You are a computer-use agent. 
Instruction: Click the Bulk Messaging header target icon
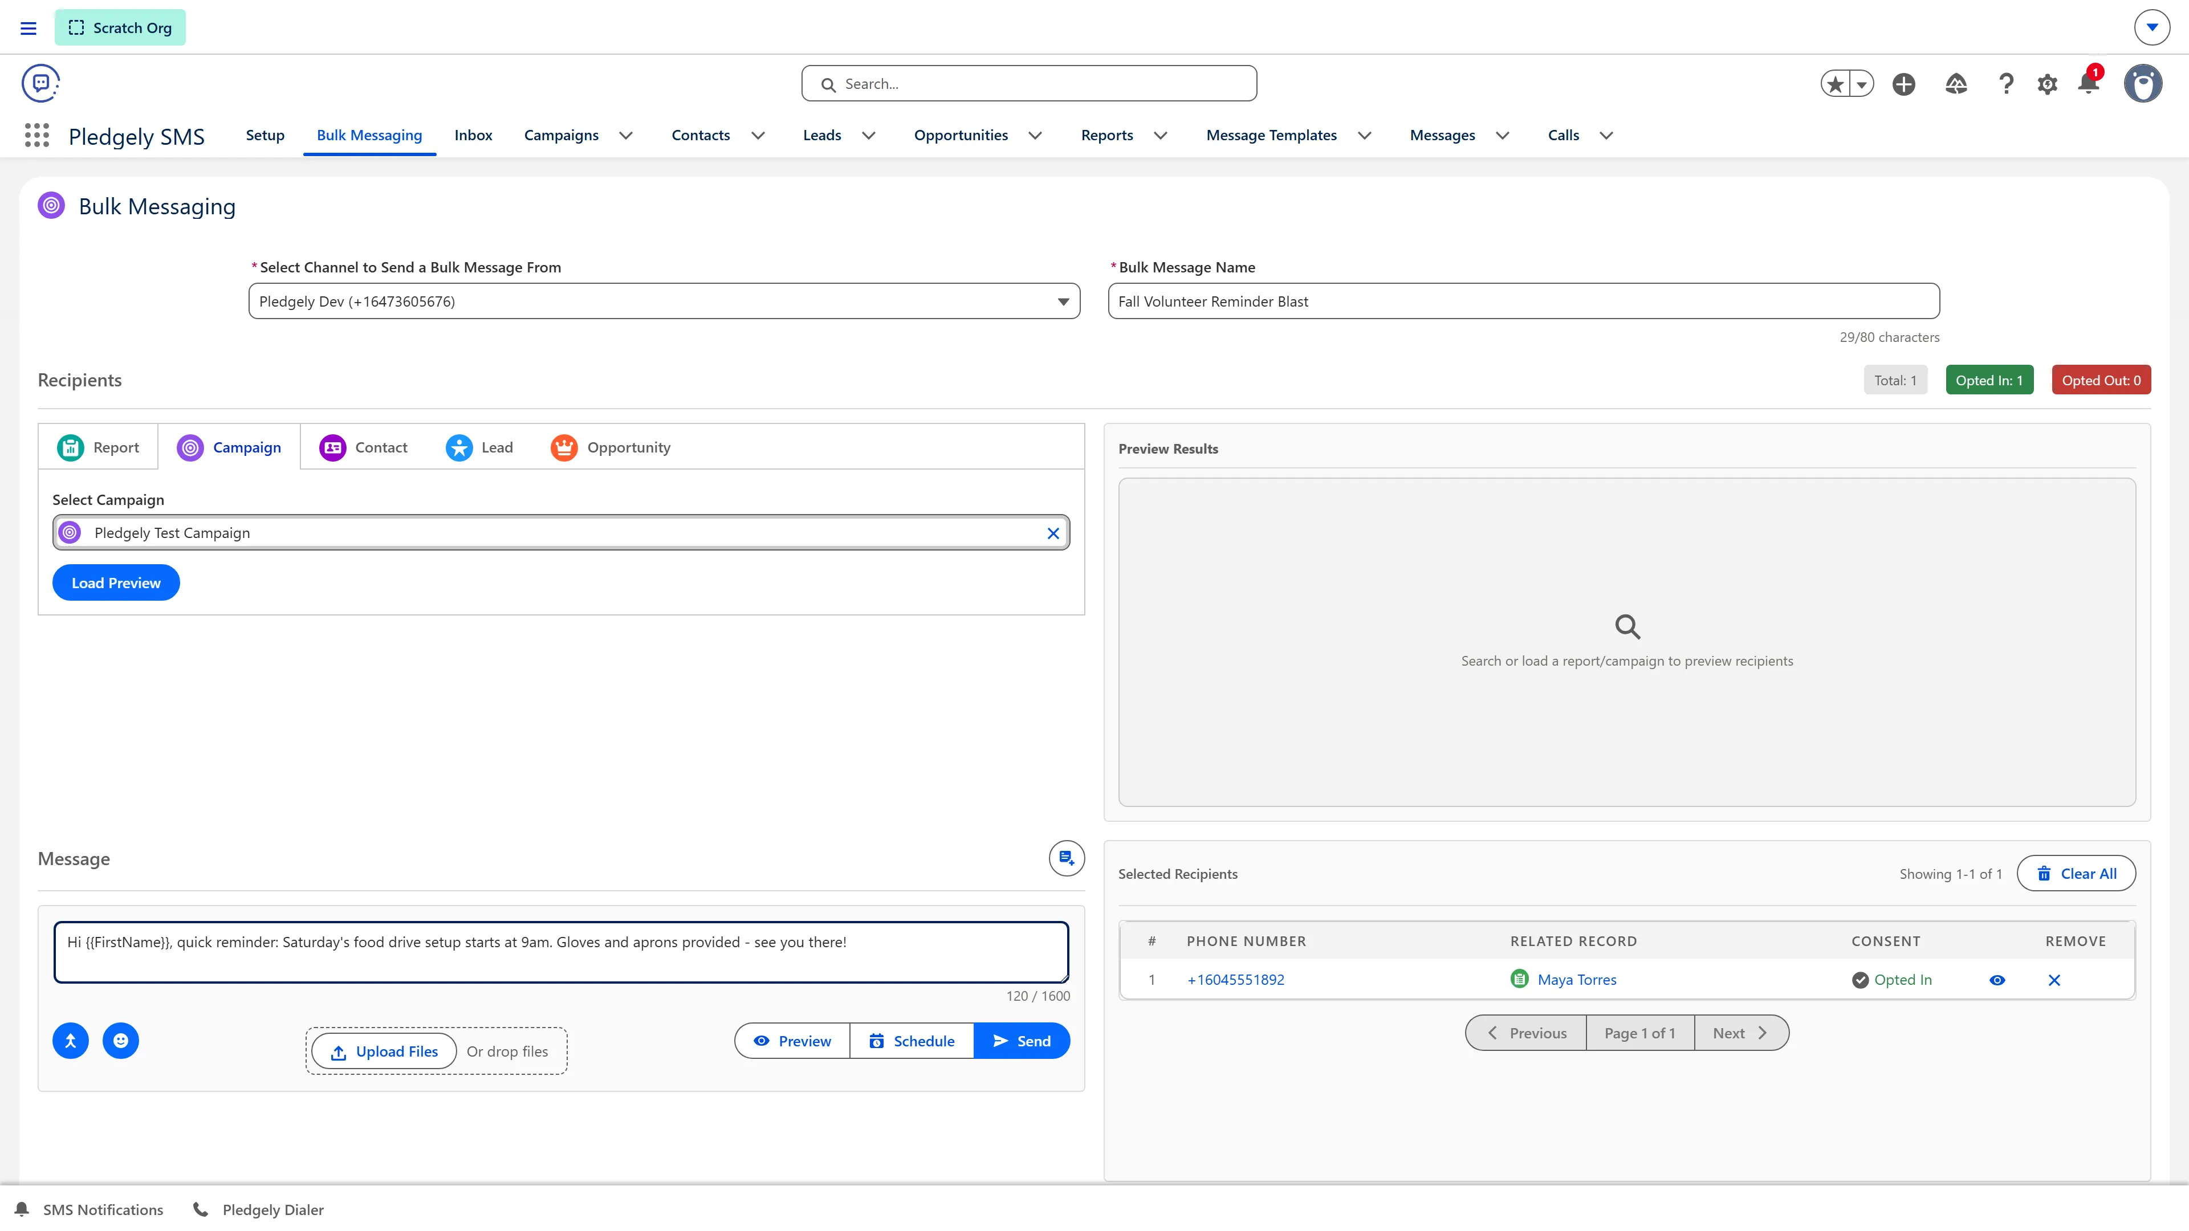(x=51, y=206)
